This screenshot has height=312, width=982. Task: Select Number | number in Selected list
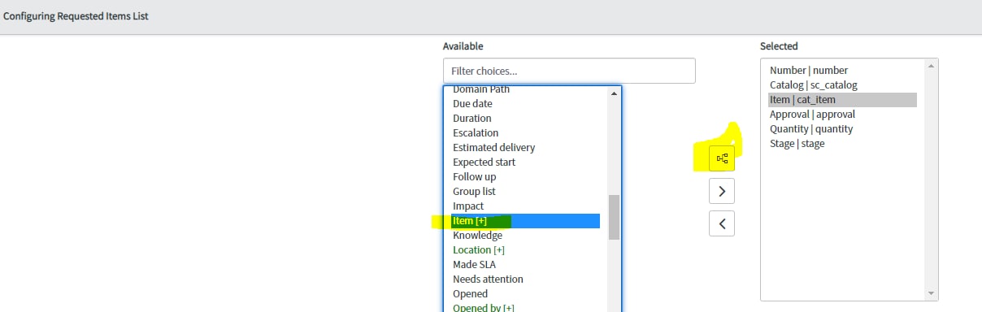point(842,71)
